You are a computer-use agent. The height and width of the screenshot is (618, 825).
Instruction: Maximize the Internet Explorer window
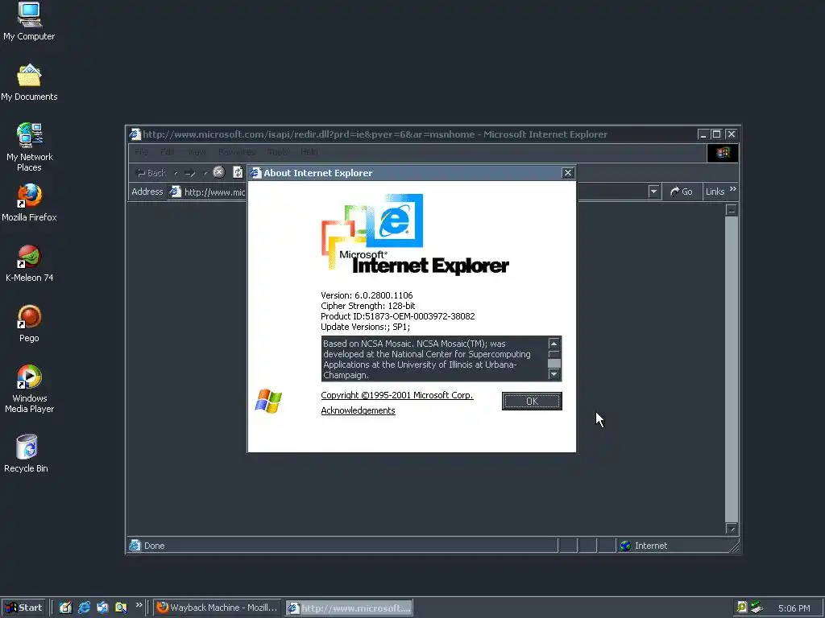[x=716, y=134]
